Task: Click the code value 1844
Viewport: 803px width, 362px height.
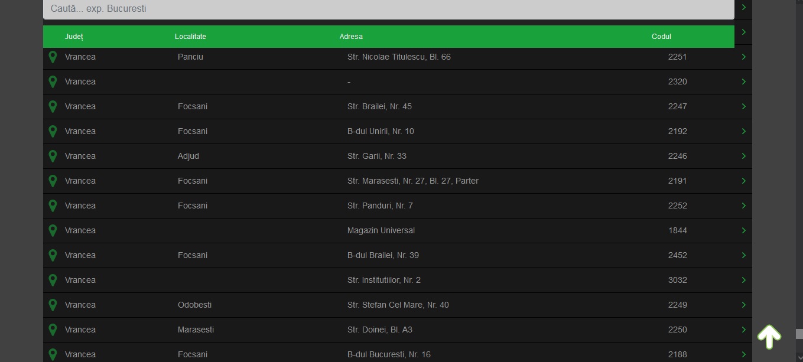Action: (678, 230)
